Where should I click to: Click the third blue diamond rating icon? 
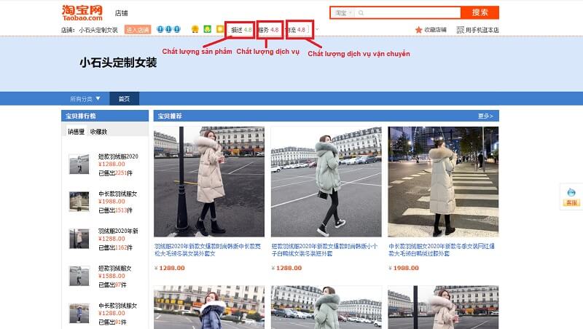click(x=177, y=29)
